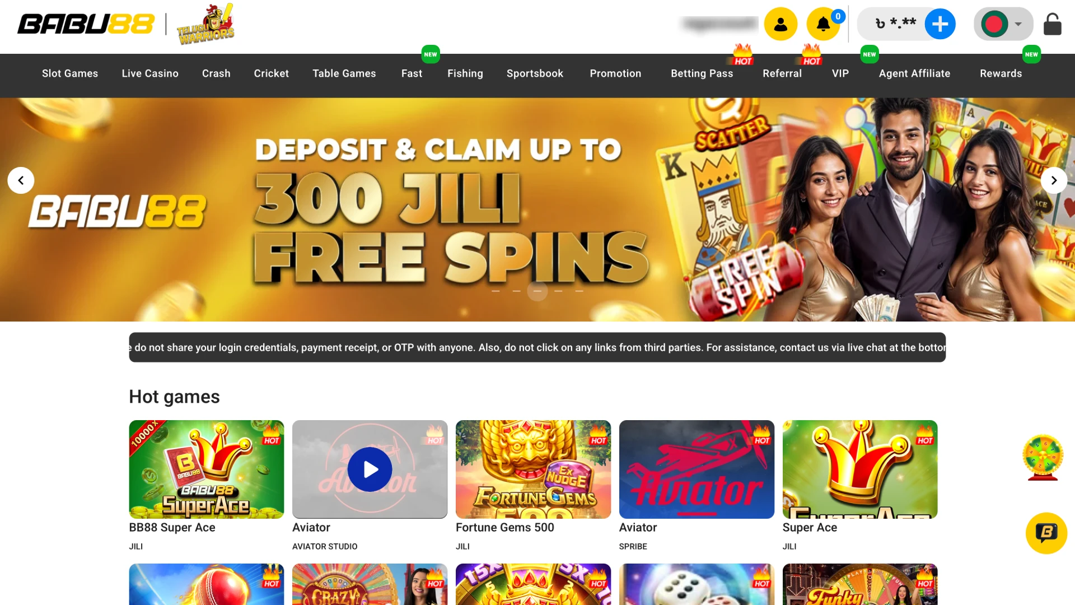Open the Slot Games menu
The width and height of the screenshot is (1075, 605).
tap(70, 73)
